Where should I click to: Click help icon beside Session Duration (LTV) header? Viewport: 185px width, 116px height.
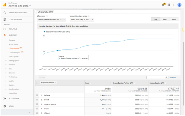point(166,83)
